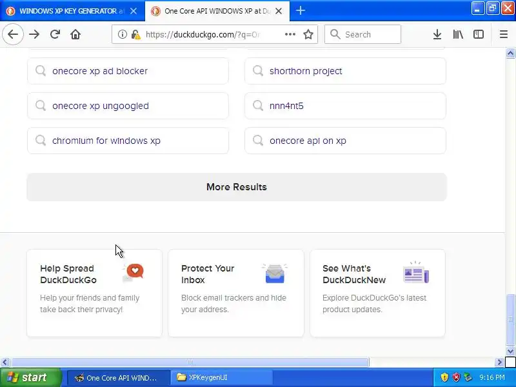
Task: Search for nnn4nt5
Action: click(345, 106)
